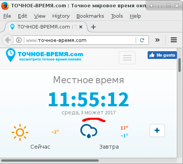This screenshot has width=183, height=164.
Task: Open the History menu
Action: point(61,16)
